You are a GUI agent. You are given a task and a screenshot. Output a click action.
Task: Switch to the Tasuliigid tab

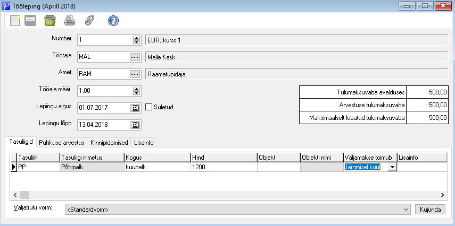(x=21, y=142)
